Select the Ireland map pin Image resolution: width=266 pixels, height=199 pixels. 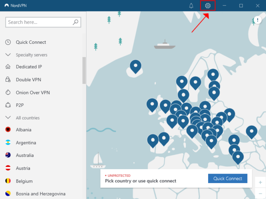pyautogui.click(x=152, y=105)
